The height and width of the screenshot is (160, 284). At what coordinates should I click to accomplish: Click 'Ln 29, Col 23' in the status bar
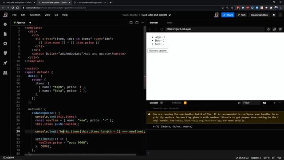click(242, 158)
